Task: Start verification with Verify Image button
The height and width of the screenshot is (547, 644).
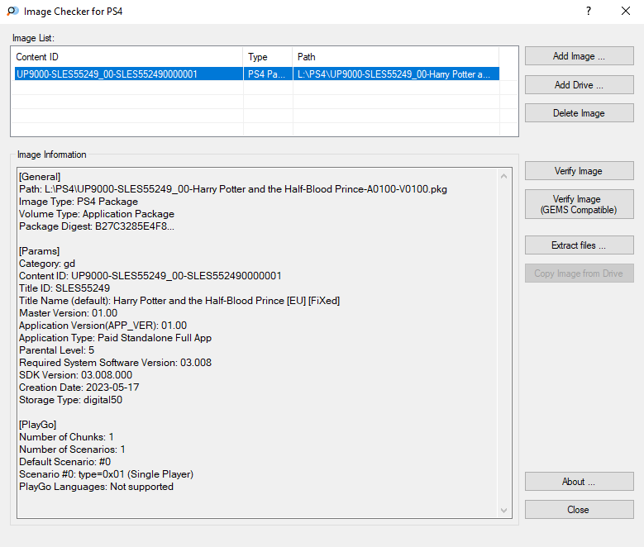Action: (580, 171)
